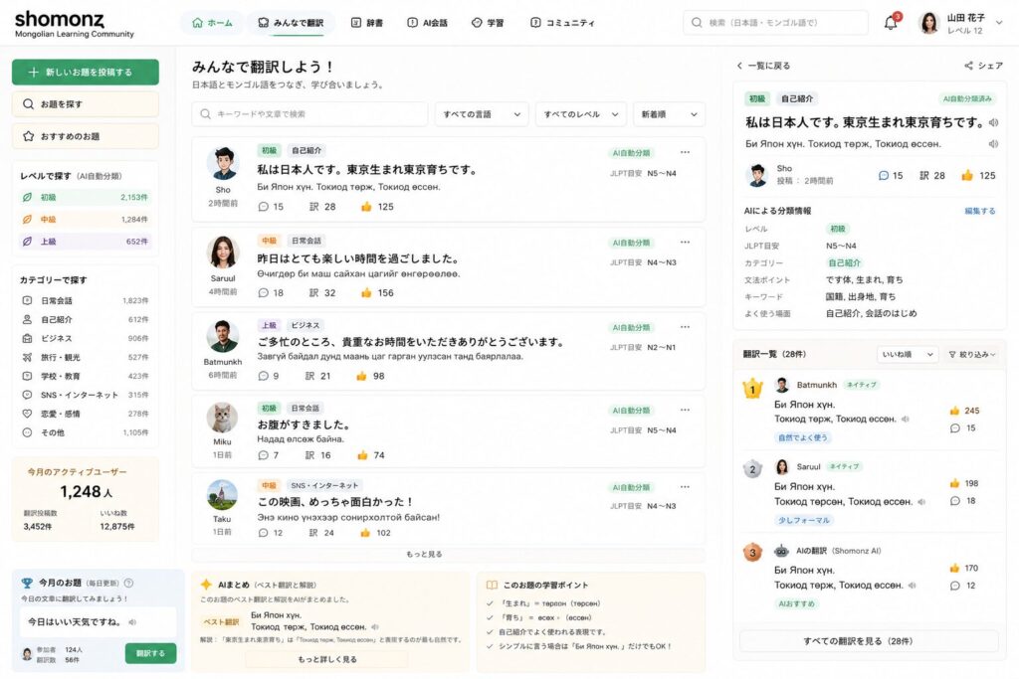Click the Shomonz logo
Viewport: 1019px width, 679px height.
point(74,24)
